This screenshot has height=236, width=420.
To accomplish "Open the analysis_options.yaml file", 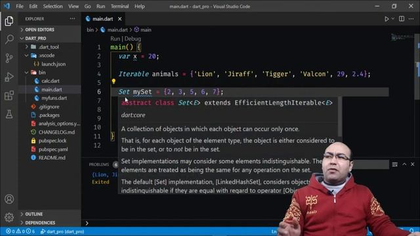I will [59, 124].
